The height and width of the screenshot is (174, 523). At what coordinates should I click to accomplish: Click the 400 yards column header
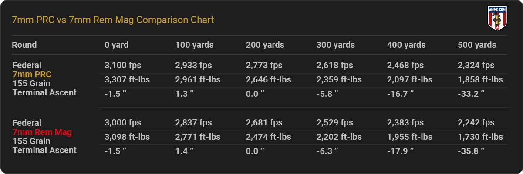[406, 45]
